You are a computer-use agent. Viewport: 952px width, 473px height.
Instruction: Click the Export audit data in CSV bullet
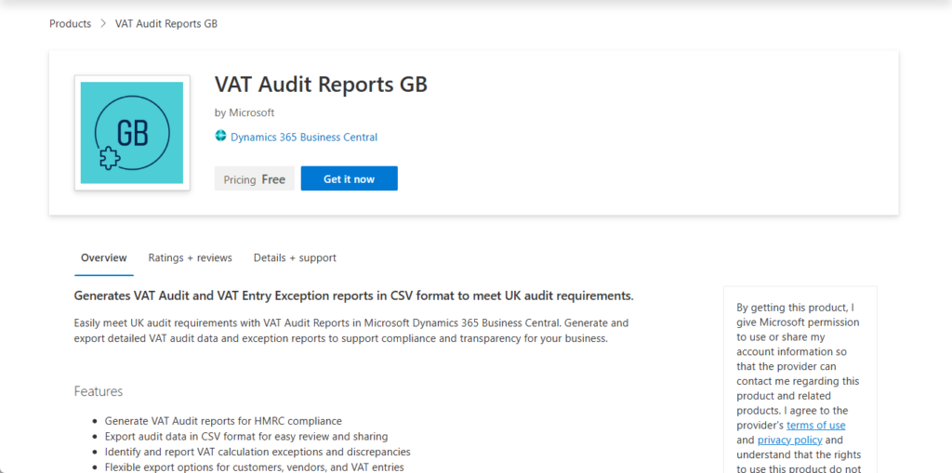(x=245, y=437)
